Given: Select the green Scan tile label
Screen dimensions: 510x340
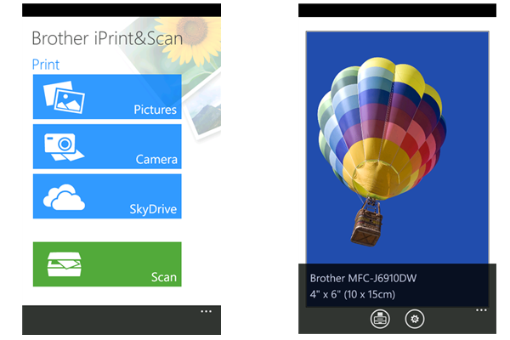Looking at the screenshot, I should (x=164, y=277).
